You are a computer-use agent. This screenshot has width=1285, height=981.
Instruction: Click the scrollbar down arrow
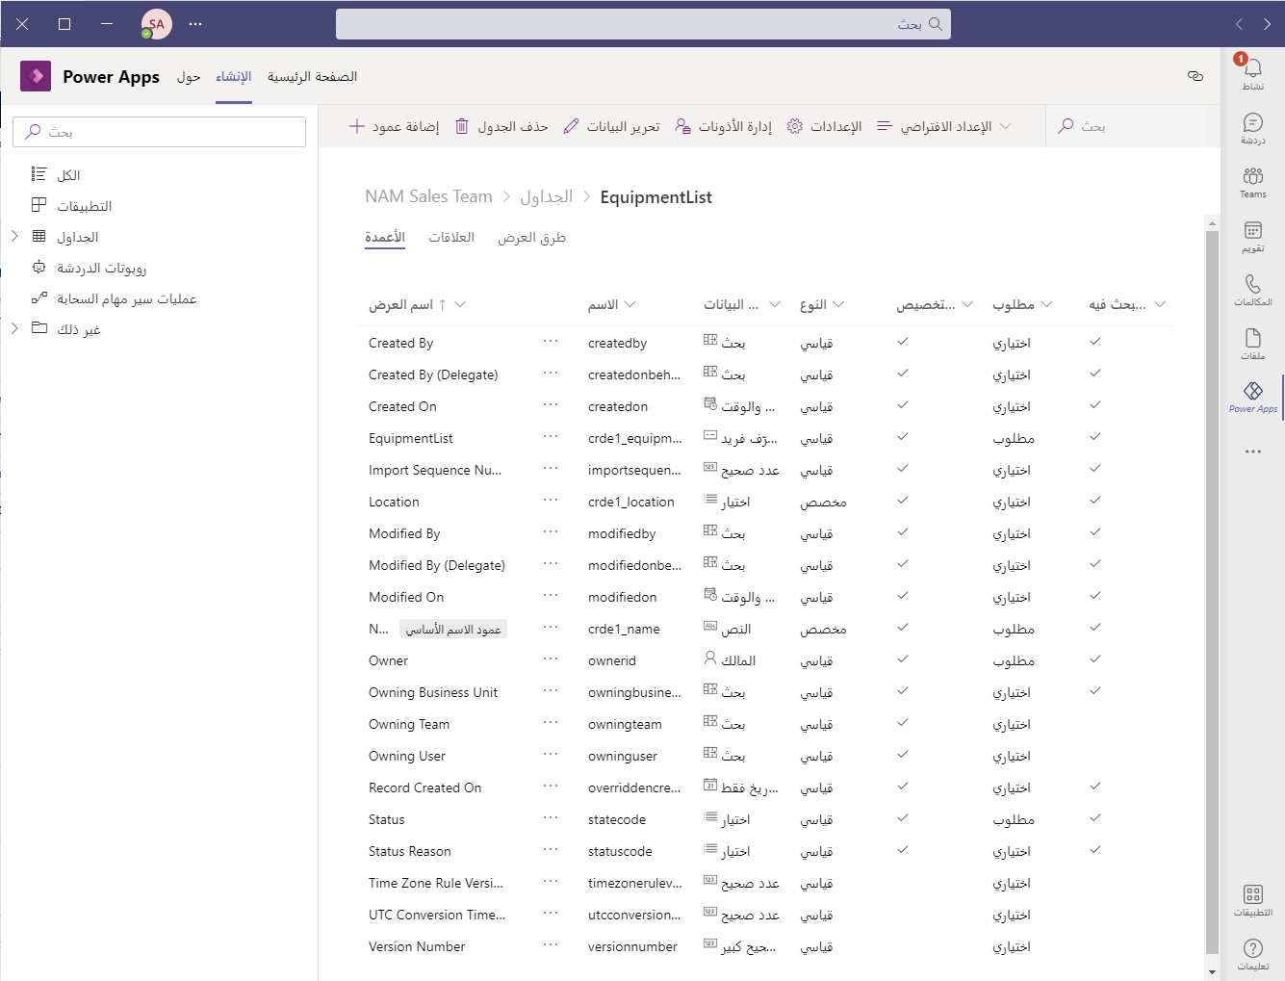coord(1212,971)
